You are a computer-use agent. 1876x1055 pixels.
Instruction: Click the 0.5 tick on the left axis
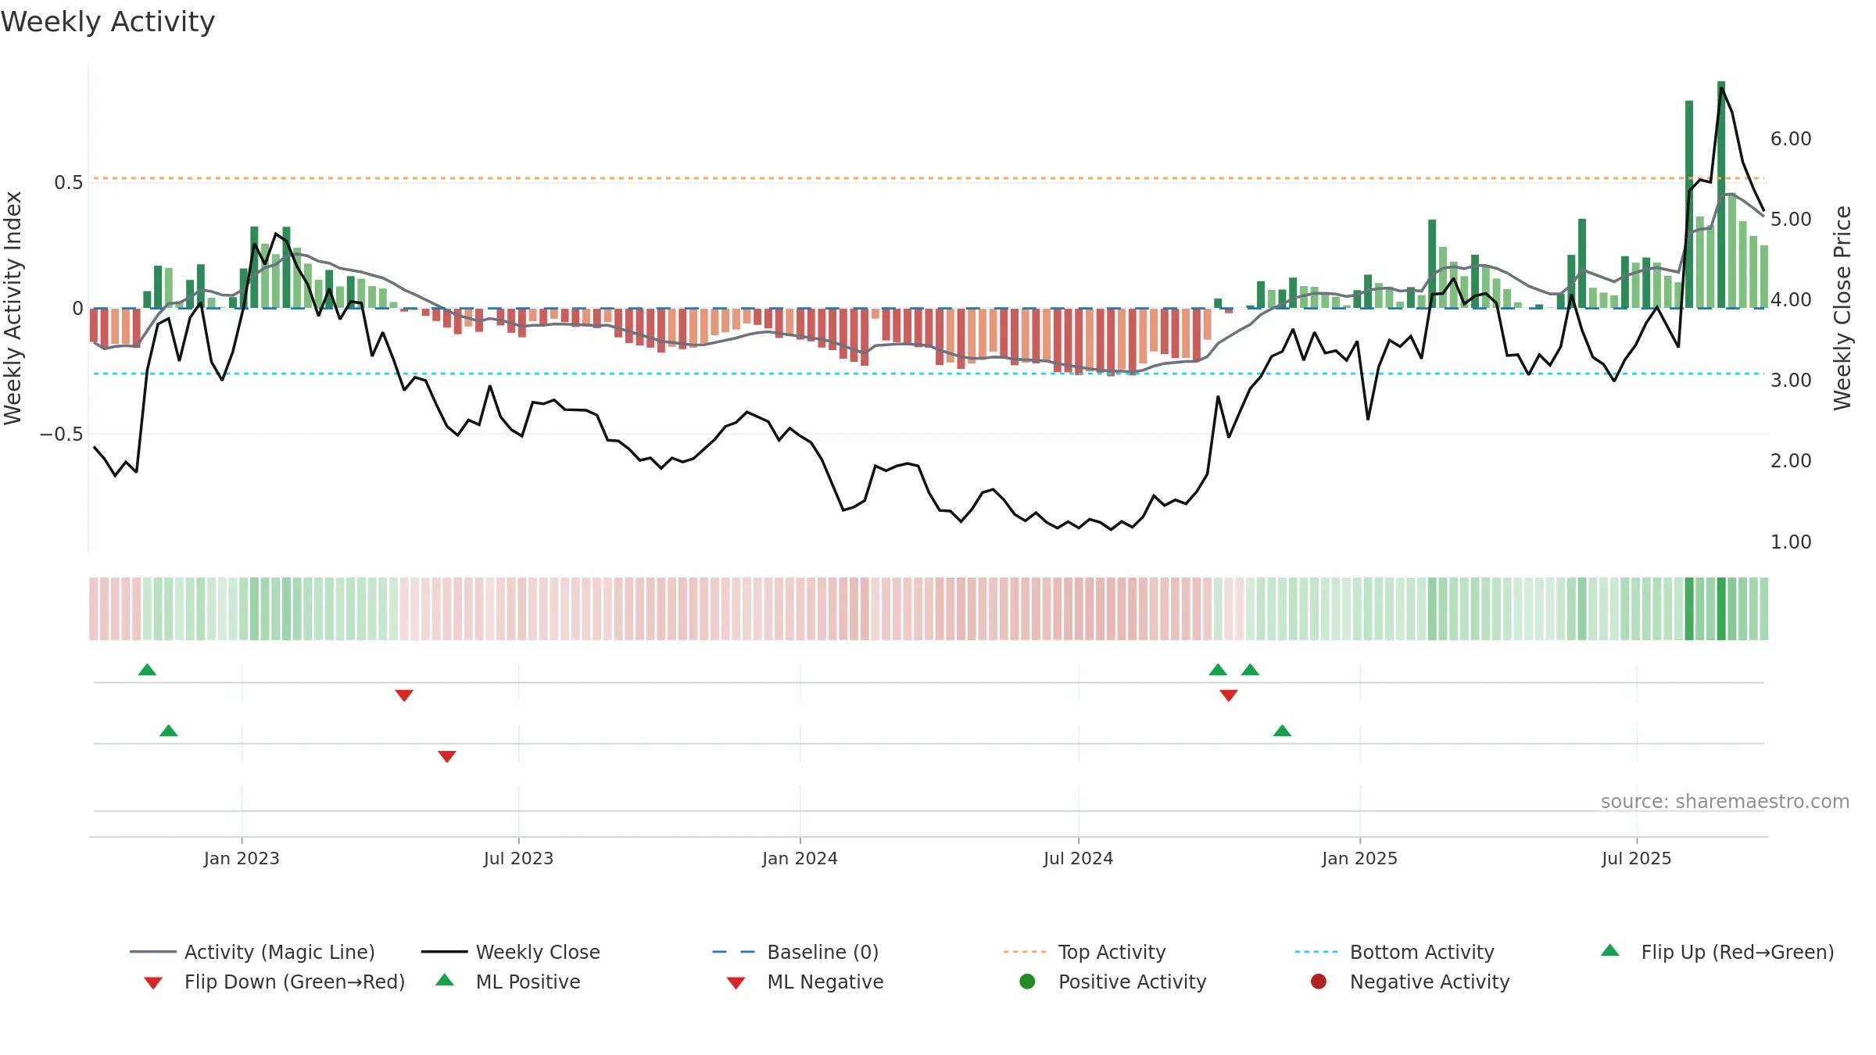(x=69, y=183)
